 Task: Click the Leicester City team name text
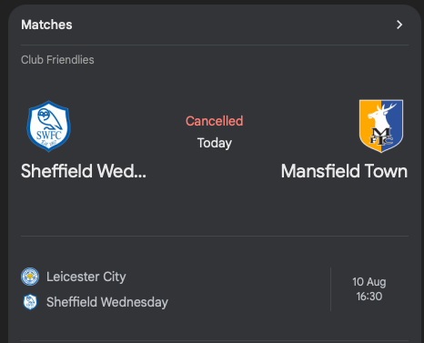pyautogui.click(x=86, y=277)
